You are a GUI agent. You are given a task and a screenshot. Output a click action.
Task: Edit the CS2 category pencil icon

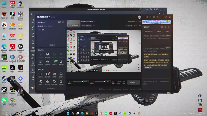tap(94, 26)
